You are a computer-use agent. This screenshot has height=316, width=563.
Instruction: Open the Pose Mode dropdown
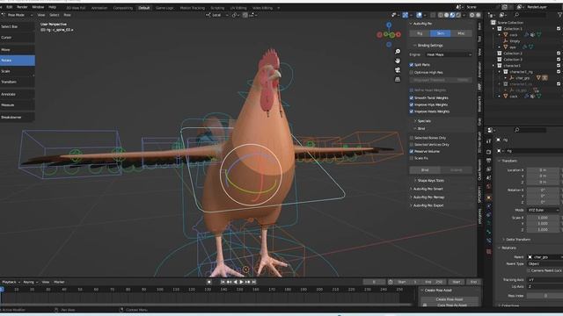[17, 15]
